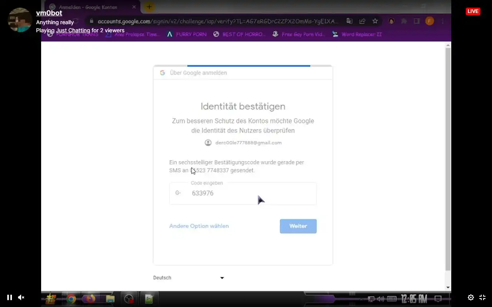Open a new browser tab with plus
This screenshot has width=492, height=307.
tap(149, 7)
